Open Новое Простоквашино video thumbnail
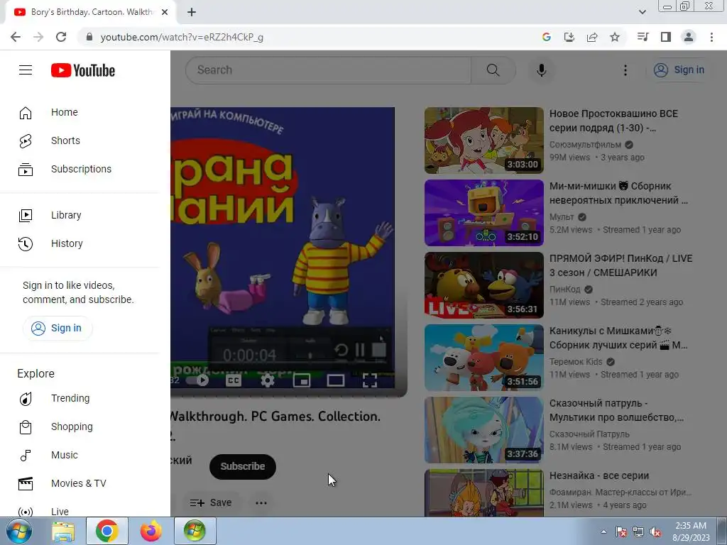 point(484,141)
